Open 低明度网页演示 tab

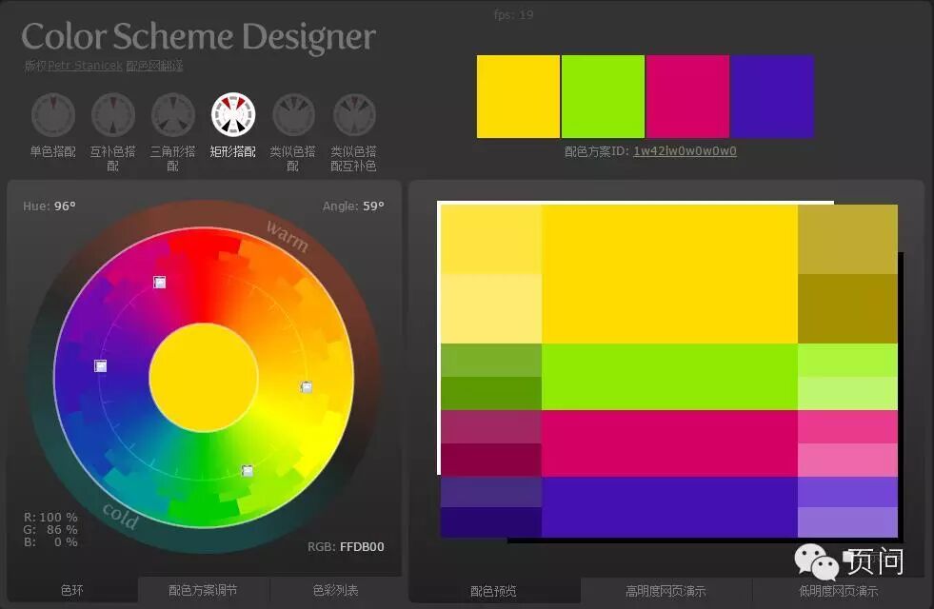[x=838, y=591]
